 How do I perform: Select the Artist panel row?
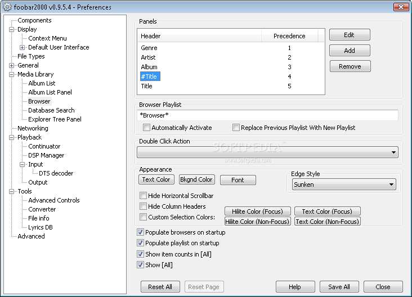click(x=231, y=57)
